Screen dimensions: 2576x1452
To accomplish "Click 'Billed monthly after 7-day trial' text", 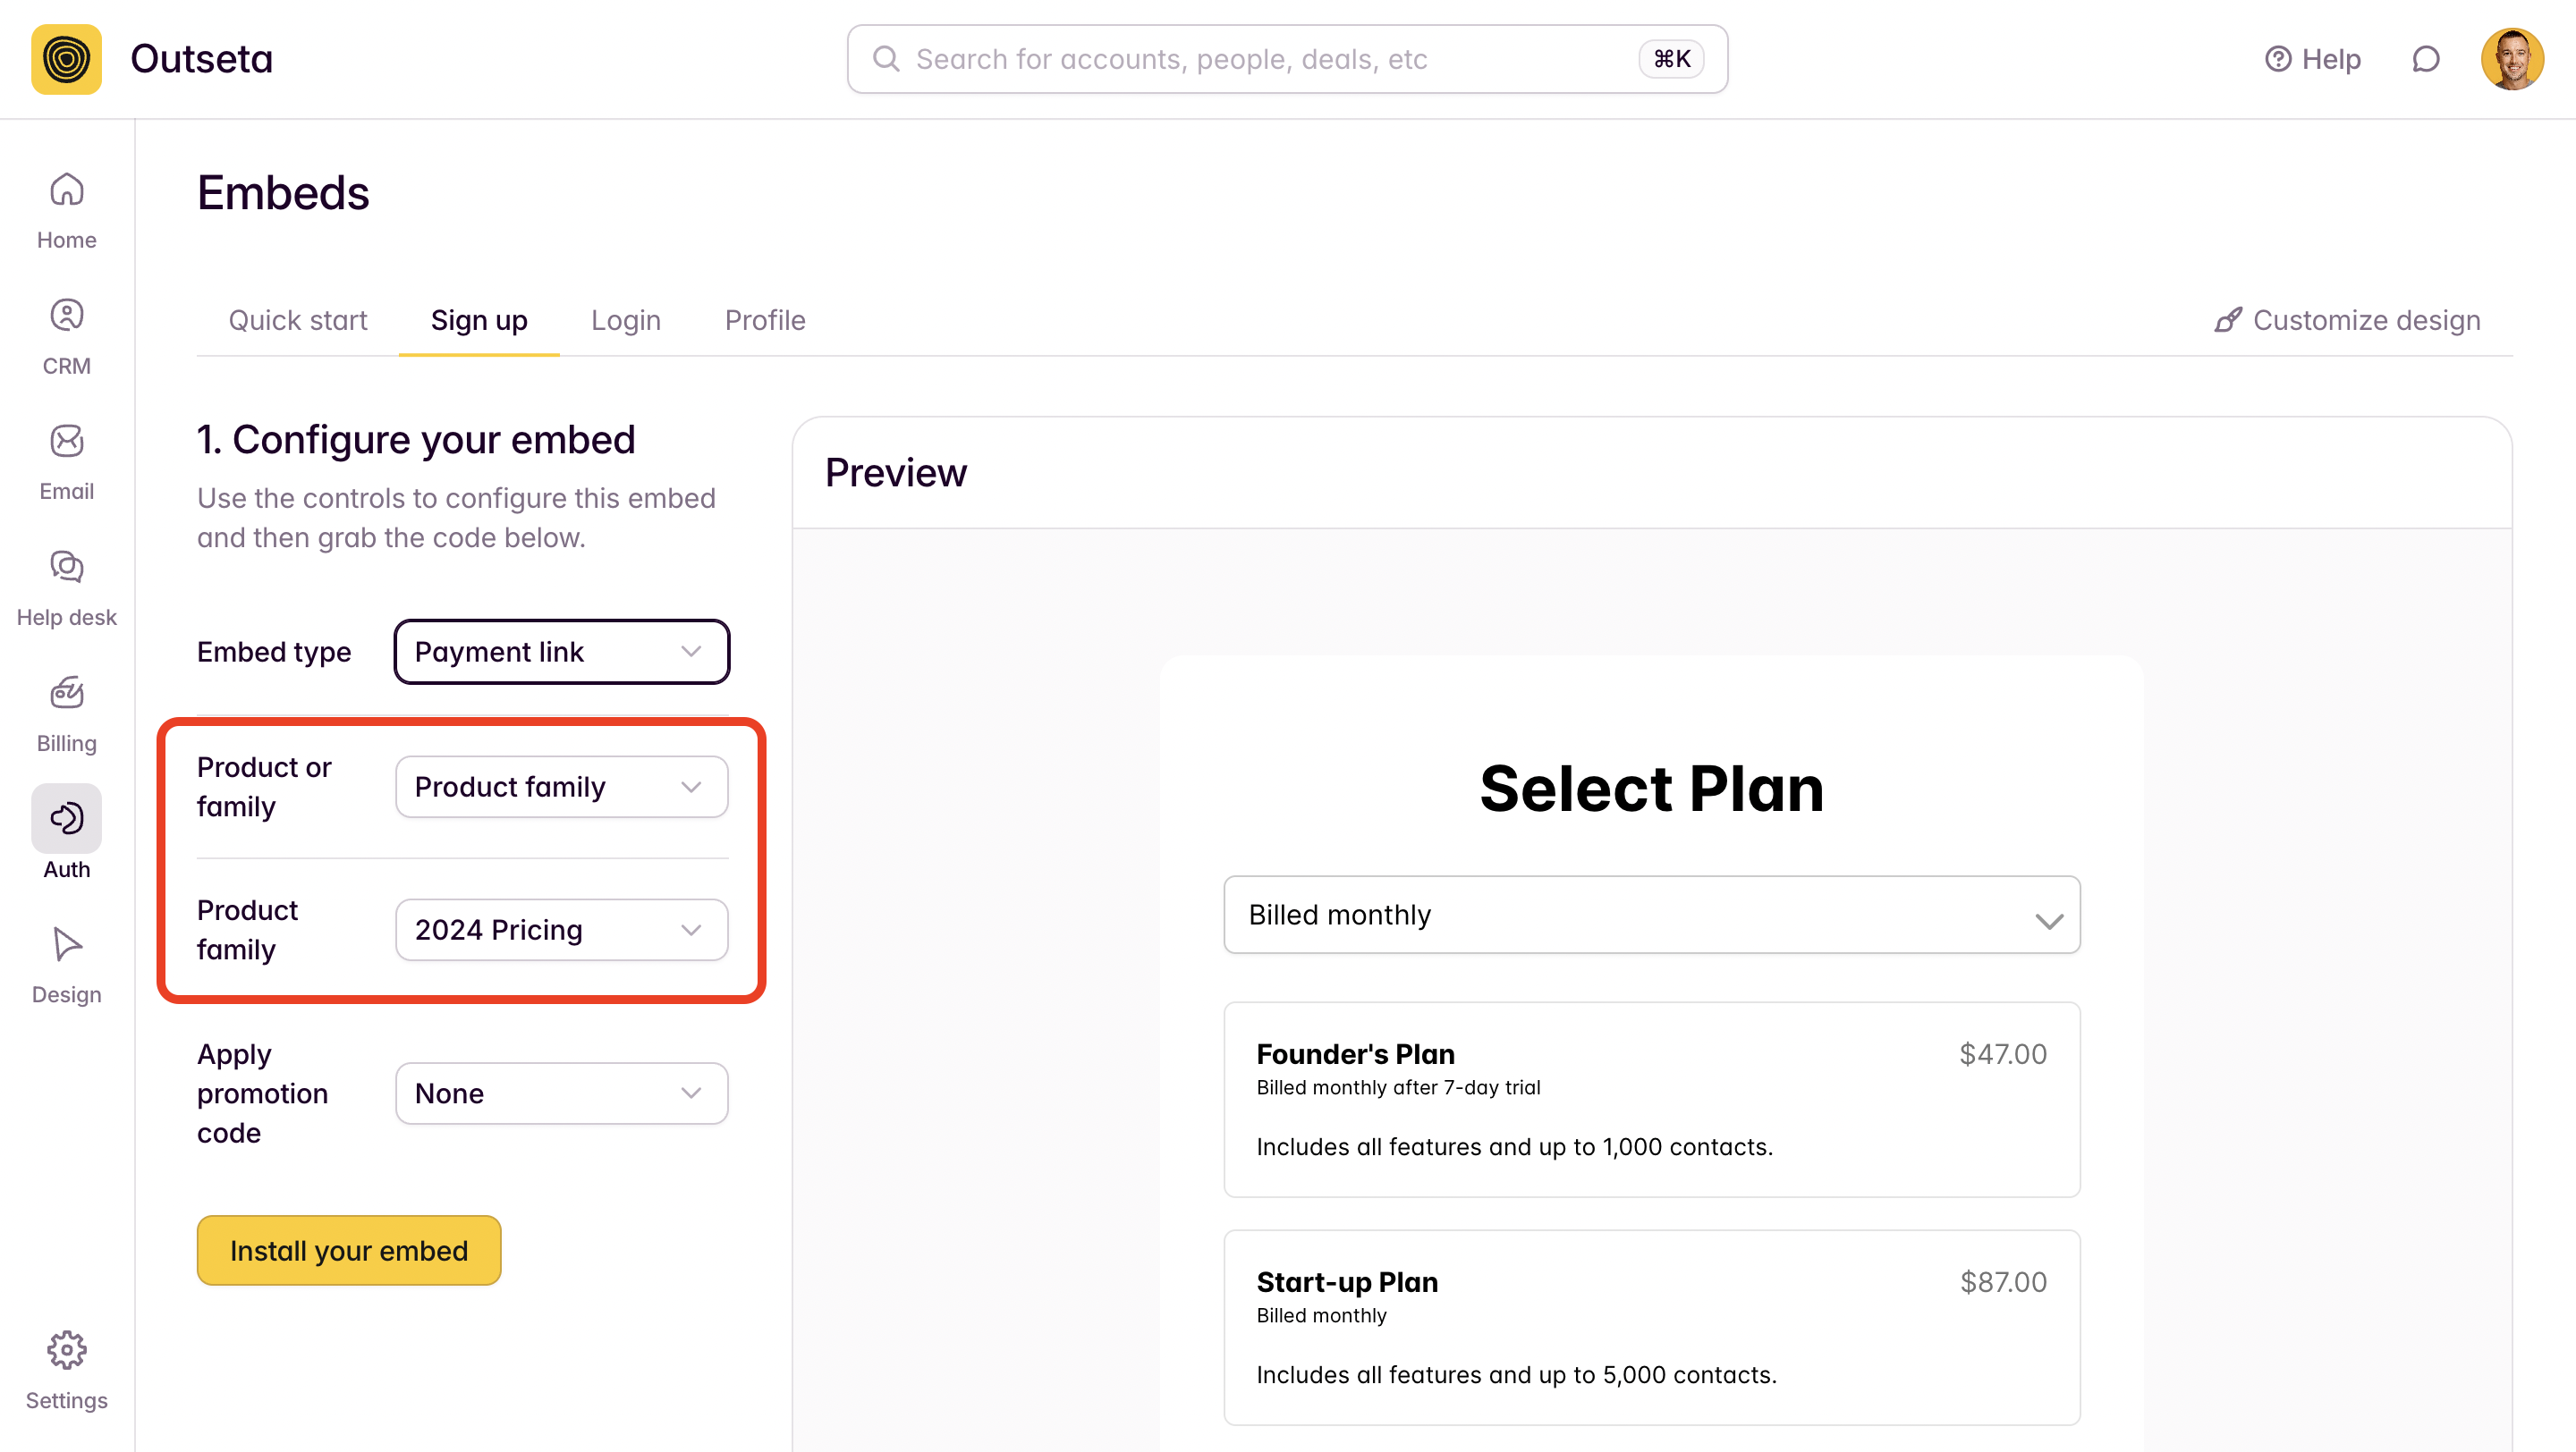I will pyautogui.click(x=1398, y=1087).
